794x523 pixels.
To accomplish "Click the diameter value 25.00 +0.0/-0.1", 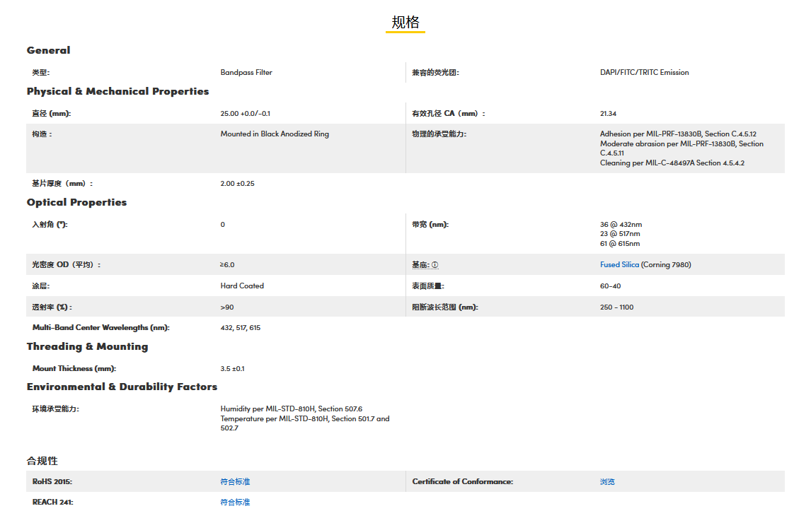I will [x=245, y=113].
